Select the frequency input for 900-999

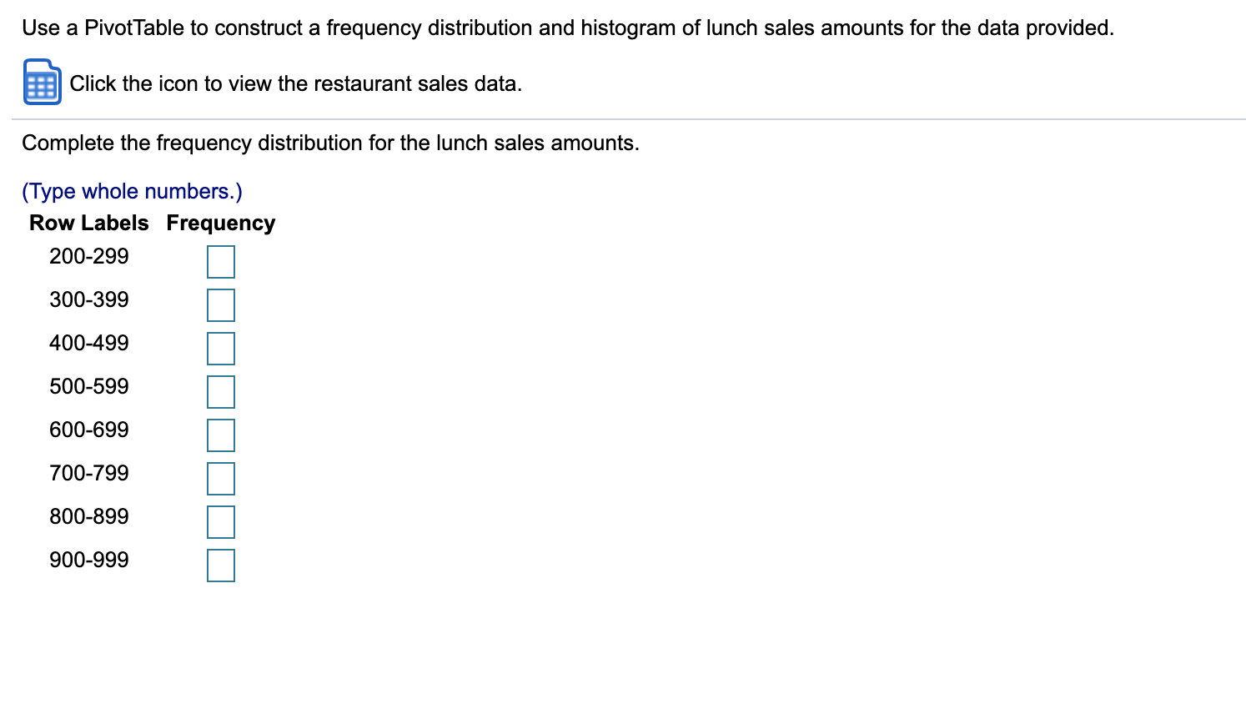click(220, 565)
